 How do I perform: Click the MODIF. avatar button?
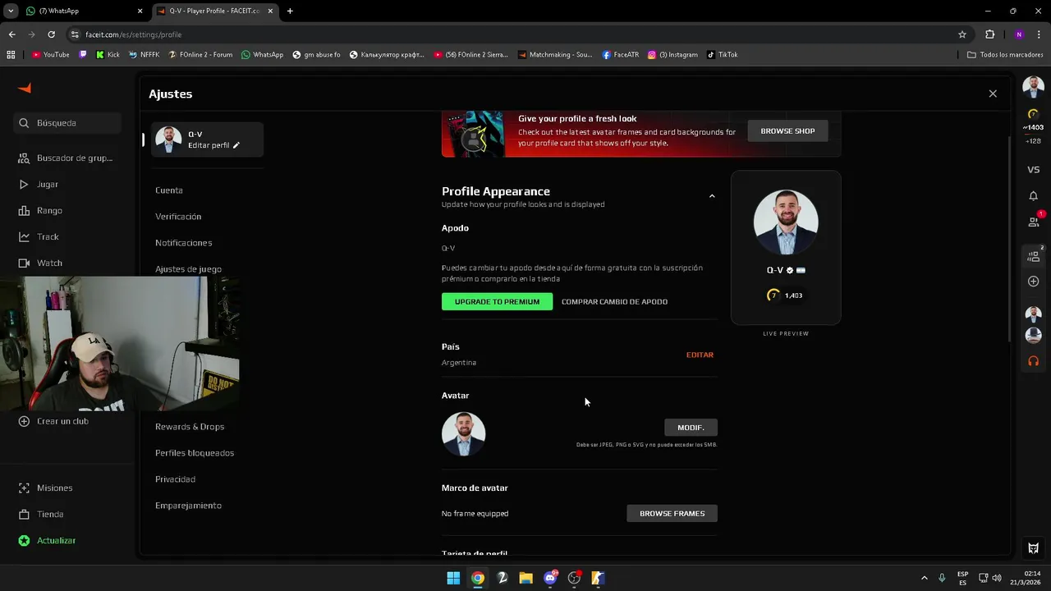click(x=691, y=428)
